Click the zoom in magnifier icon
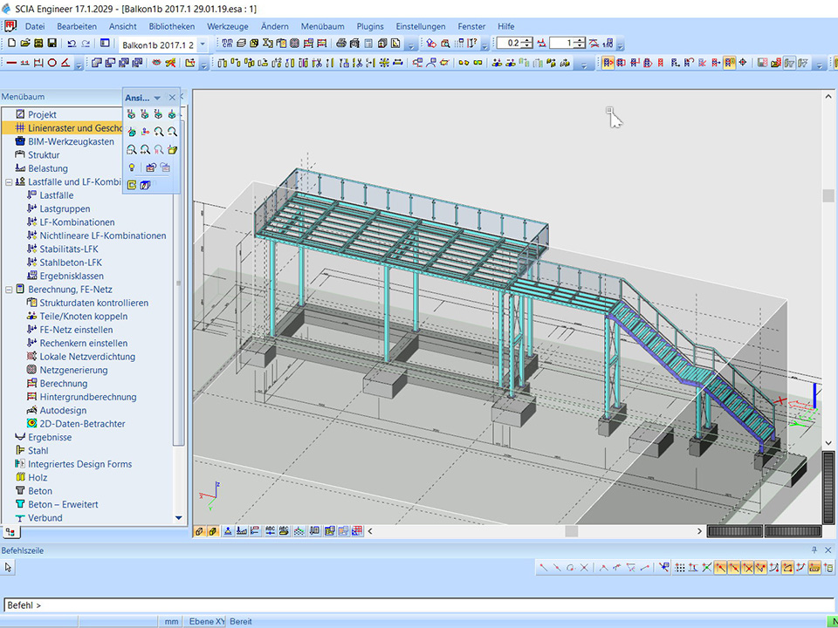 [x=159, y=132]
